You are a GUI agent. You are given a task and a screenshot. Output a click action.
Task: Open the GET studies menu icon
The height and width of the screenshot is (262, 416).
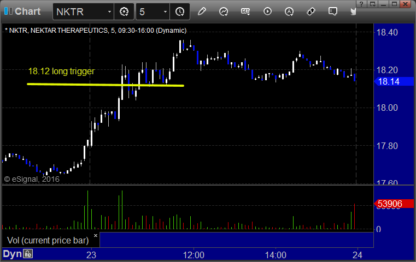(x=245, y=11)
